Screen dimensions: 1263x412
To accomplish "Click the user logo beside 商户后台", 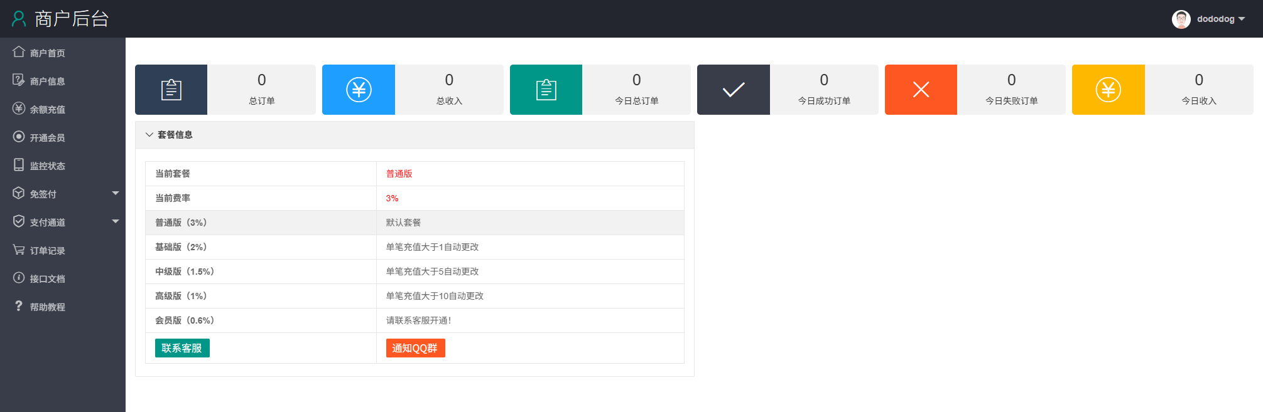I will click(x=19, y=19).
